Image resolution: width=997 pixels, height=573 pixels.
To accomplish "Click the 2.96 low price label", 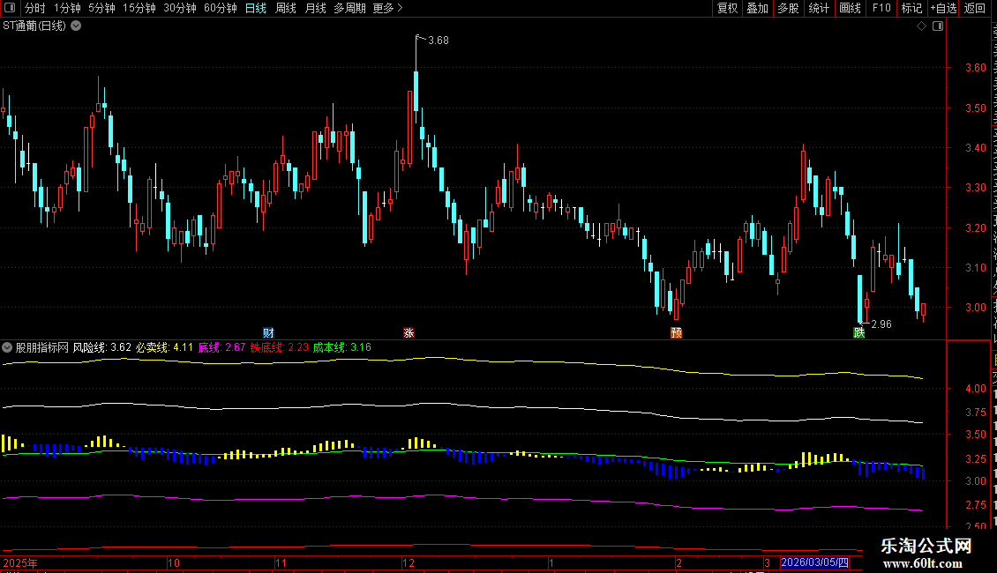I will tap(881, 324).
